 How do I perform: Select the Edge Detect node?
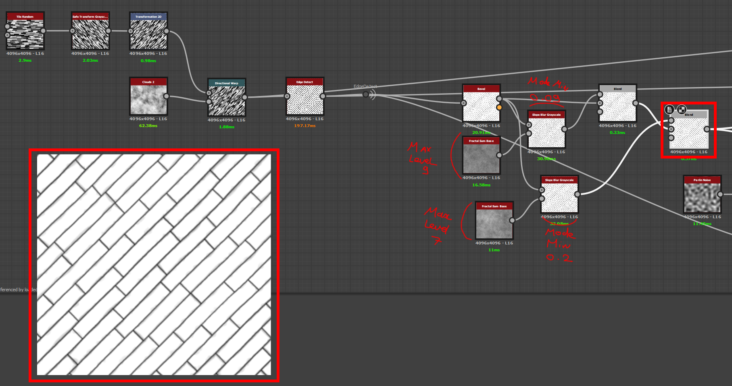tap(305, 96)
